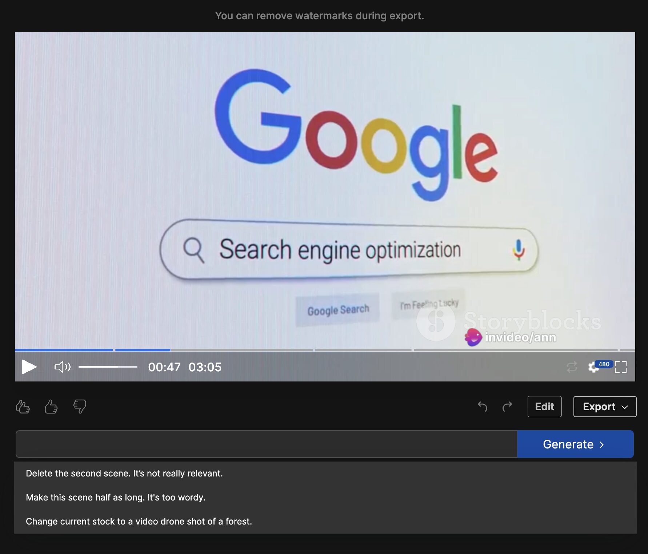Screen dimensions: 648x554
Task: Mute the video with the speaker icon
Action: point(62,367)
